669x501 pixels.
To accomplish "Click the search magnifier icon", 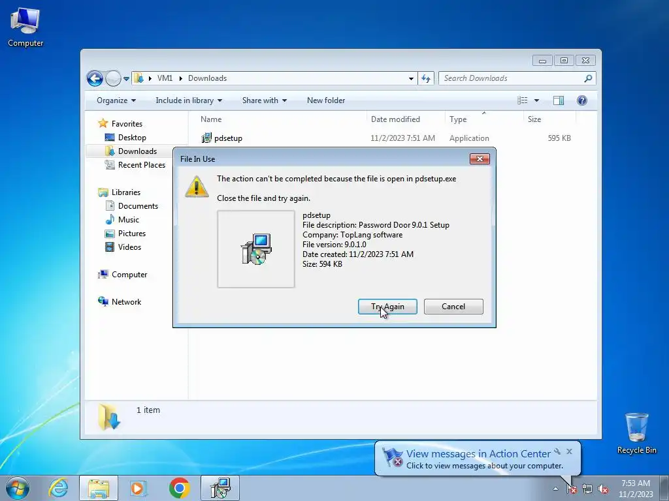I will point(588,78).
